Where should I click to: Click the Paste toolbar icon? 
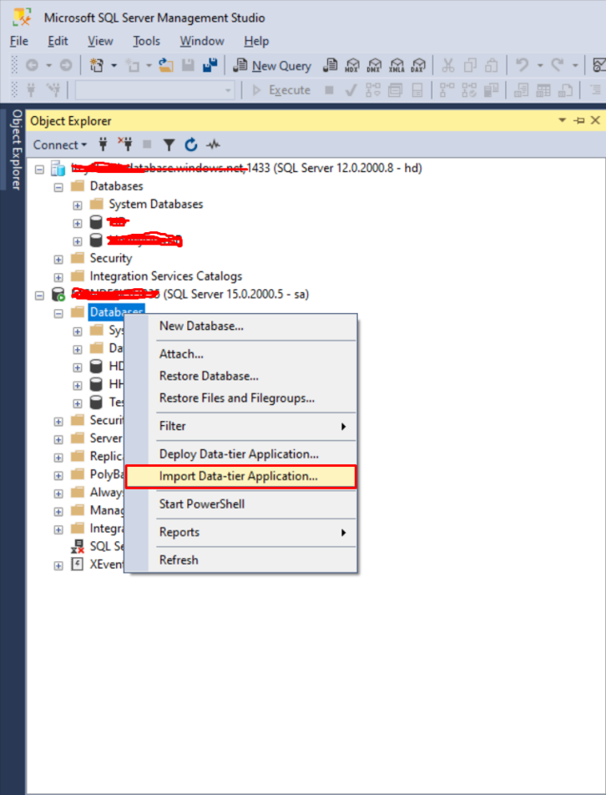[492, 65]
